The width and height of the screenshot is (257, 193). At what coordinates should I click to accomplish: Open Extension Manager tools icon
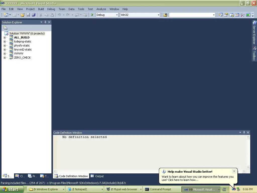[243, 15]
